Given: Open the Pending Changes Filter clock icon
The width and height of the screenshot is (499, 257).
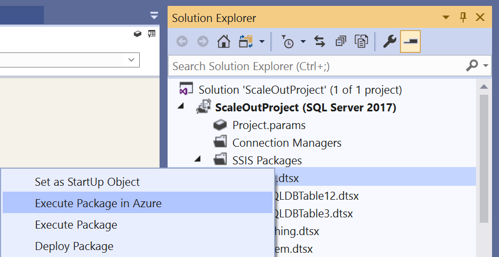Looking at the screenshot, I should [288, 42].
